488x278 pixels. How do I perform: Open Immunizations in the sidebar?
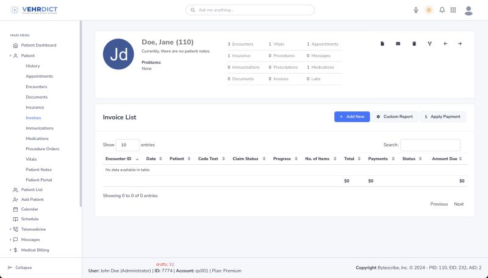click(40, 128)
